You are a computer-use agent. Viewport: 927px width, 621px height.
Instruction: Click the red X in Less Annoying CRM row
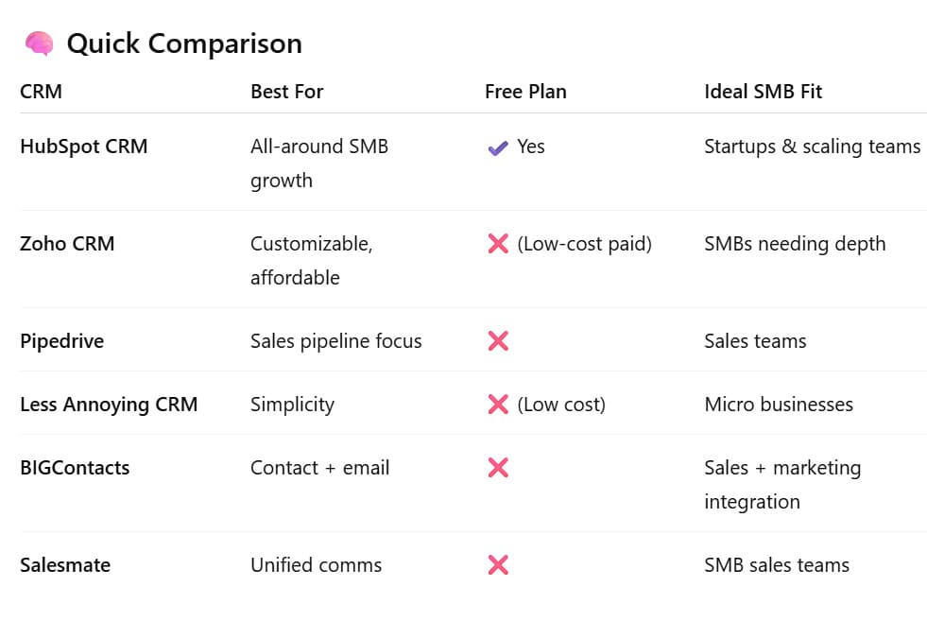point(498,405)
